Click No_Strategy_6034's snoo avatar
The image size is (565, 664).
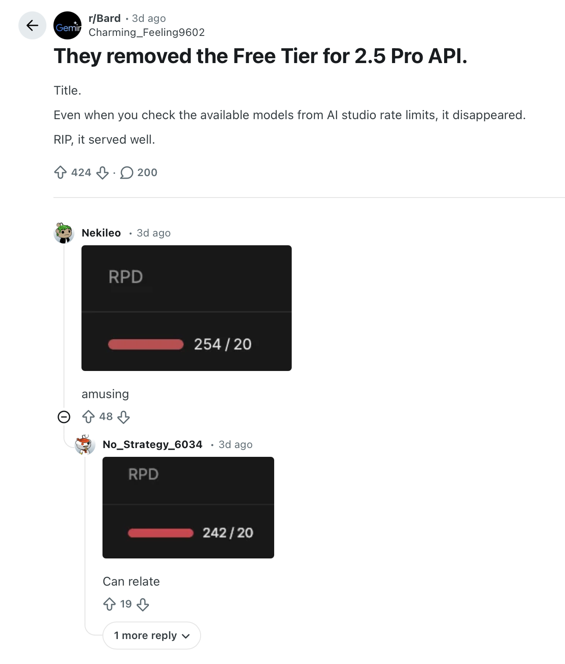point(85,445)
